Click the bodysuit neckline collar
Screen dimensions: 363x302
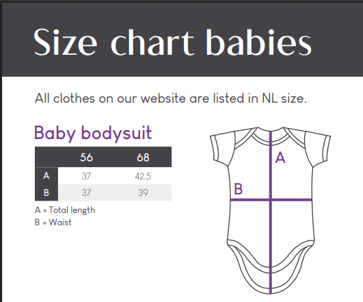point(271,135)
